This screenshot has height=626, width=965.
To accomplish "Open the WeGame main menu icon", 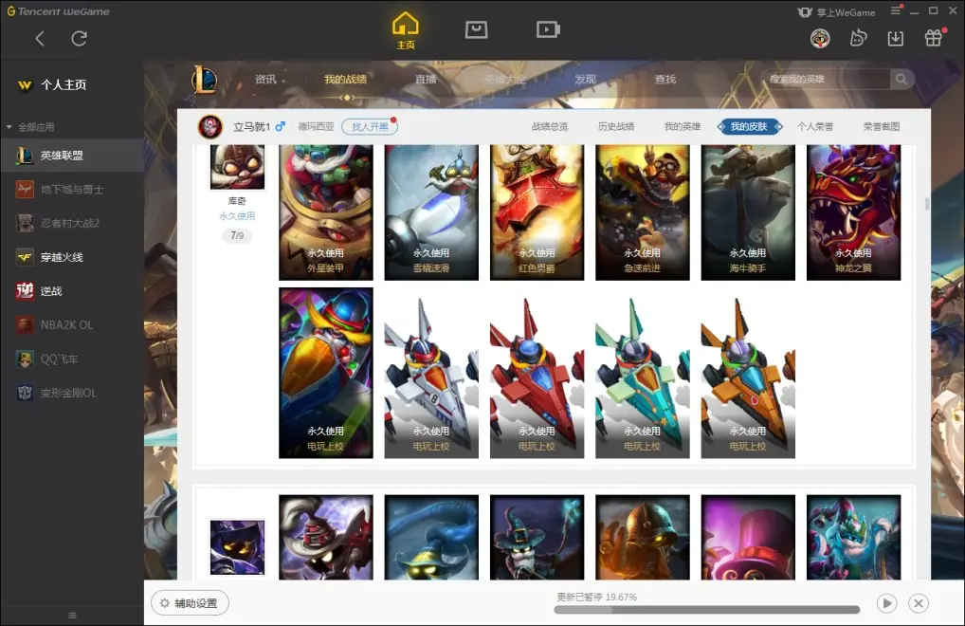I will coord(896,11).
